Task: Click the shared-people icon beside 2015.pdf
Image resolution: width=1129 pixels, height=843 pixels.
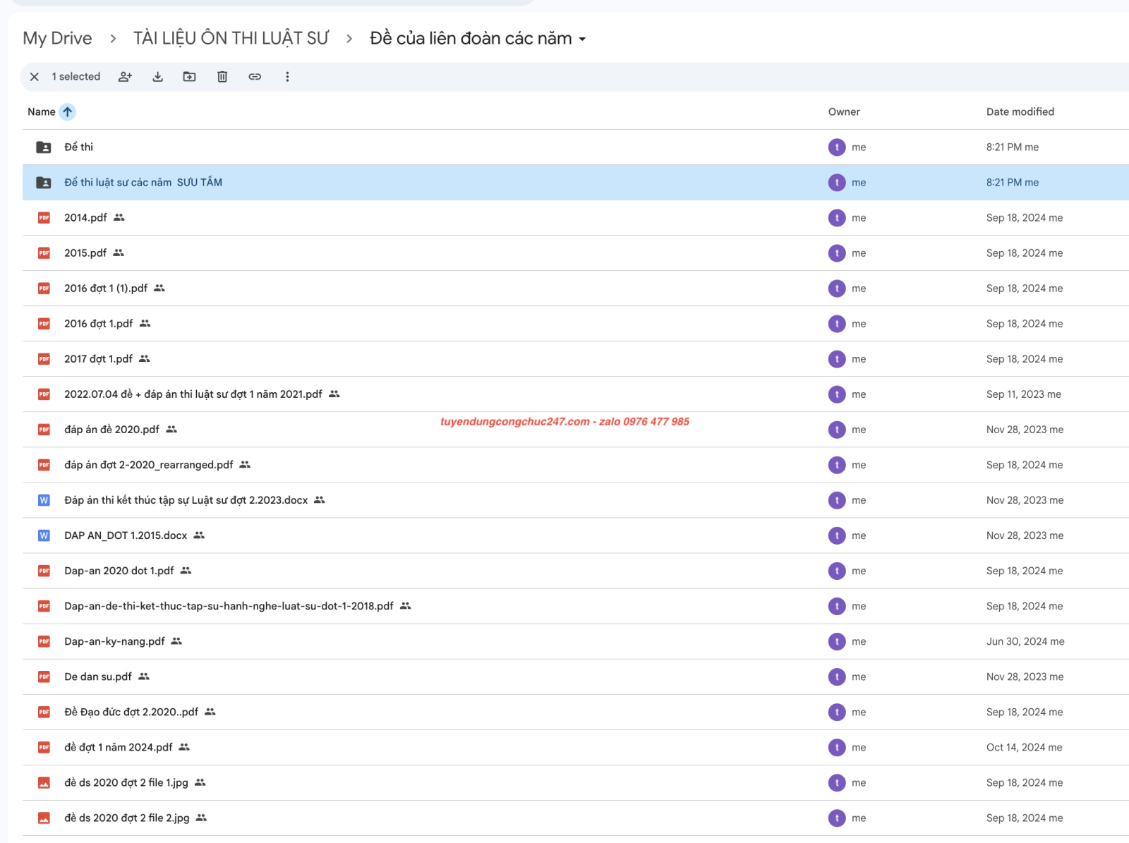Action: pyautogui.click(x=119, y=253)
